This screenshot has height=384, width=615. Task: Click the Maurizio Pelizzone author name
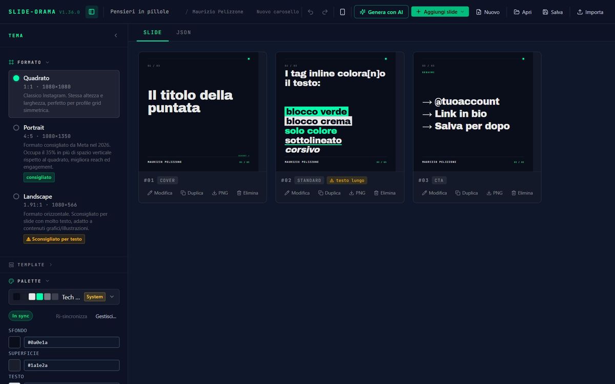click(x=218, y=12)
